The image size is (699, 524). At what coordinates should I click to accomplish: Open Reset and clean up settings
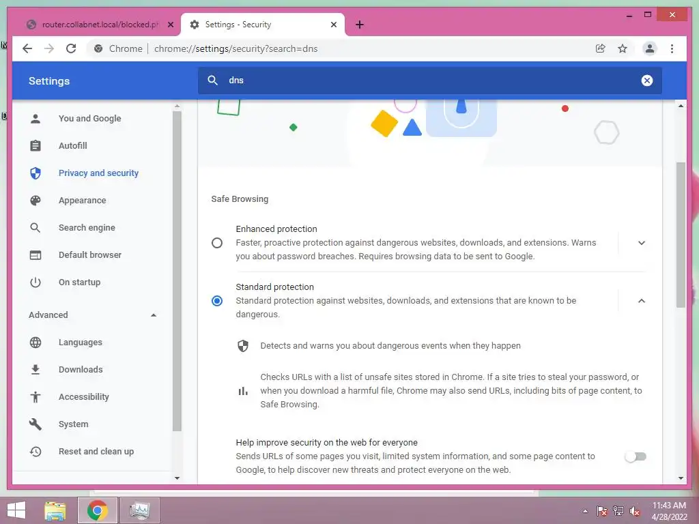tap(96, 452)
